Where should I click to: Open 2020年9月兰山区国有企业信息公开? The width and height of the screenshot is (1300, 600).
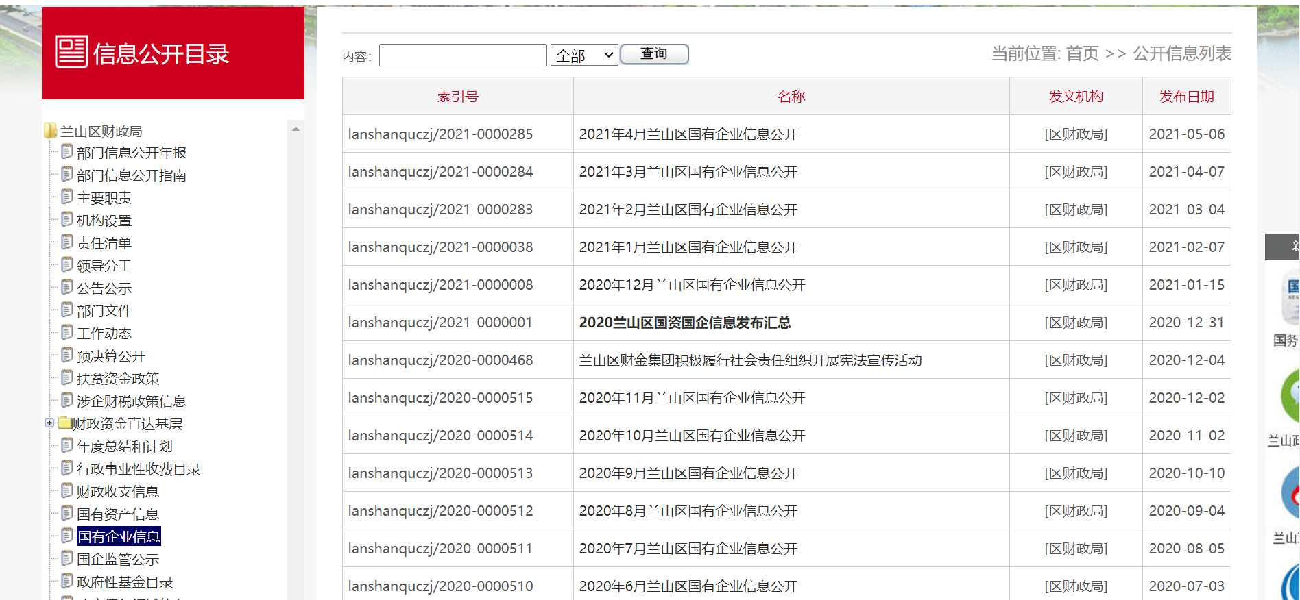(688, 473)
